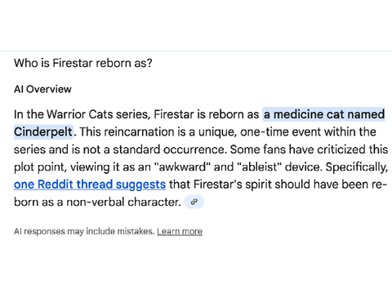Click the words 'Warrior Cats series'
Viewport: 392px width, 294px height.
point(98,114)
